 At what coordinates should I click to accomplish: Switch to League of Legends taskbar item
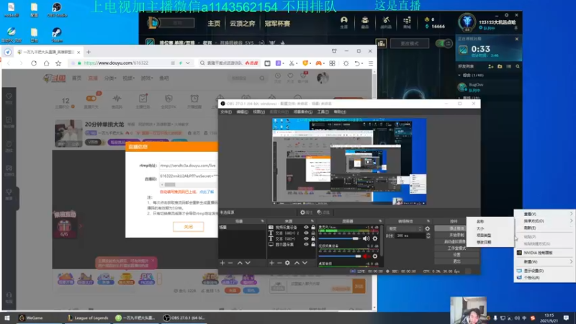[x=88, y=318]
